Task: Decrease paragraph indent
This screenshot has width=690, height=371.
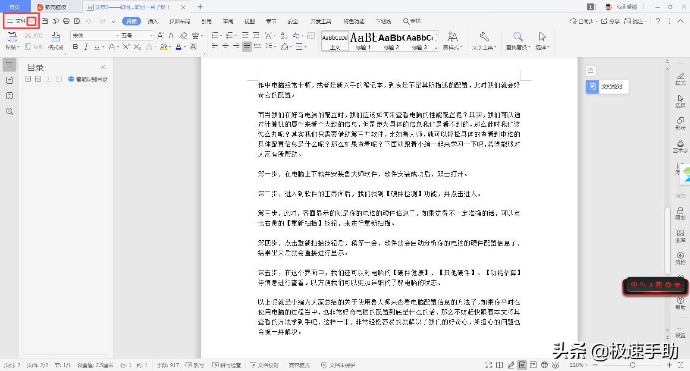Action: tap(245, 35)
